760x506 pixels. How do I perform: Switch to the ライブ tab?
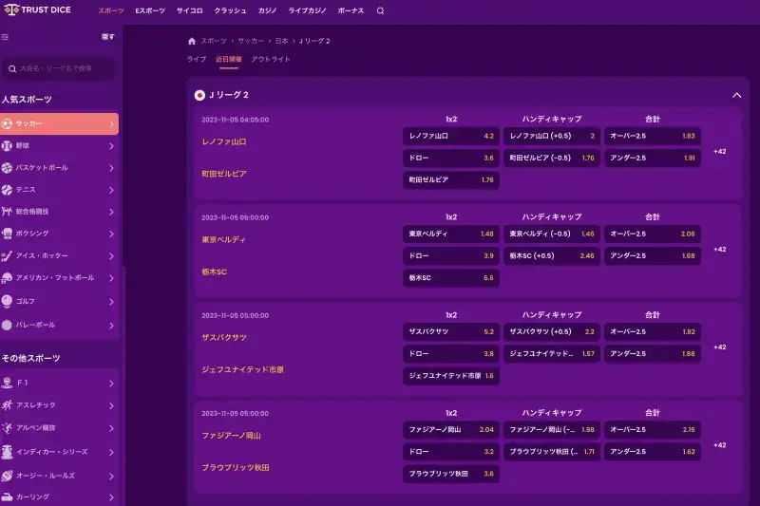pyautogui.click(x=197, y=59)
